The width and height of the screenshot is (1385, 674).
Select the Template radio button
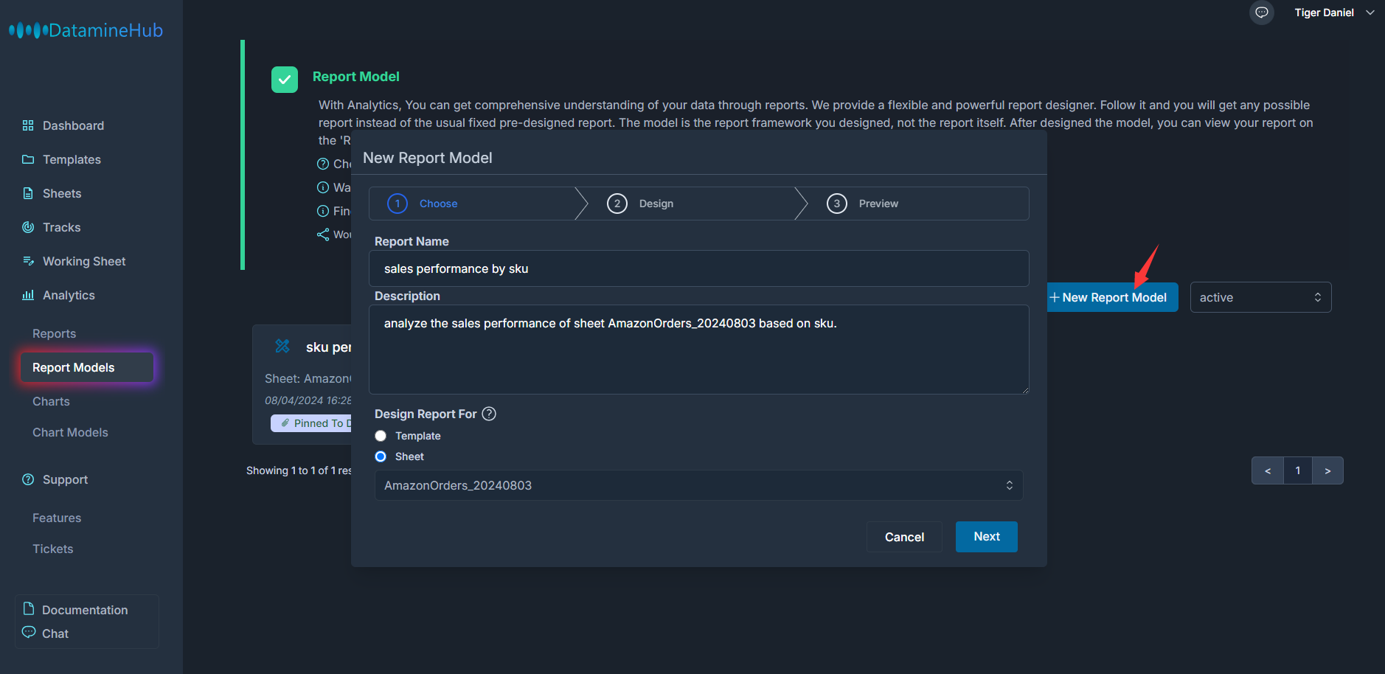381,436
